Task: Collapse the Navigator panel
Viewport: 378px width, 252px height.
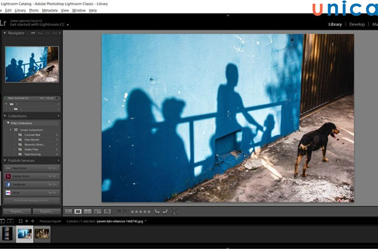Action: click(x=5, y=32)
